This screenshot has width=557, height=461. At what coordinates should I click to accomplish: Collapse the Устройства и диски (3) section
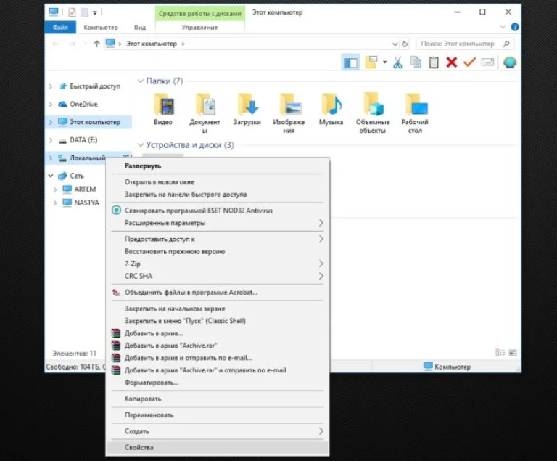click(x=140, y=144)
